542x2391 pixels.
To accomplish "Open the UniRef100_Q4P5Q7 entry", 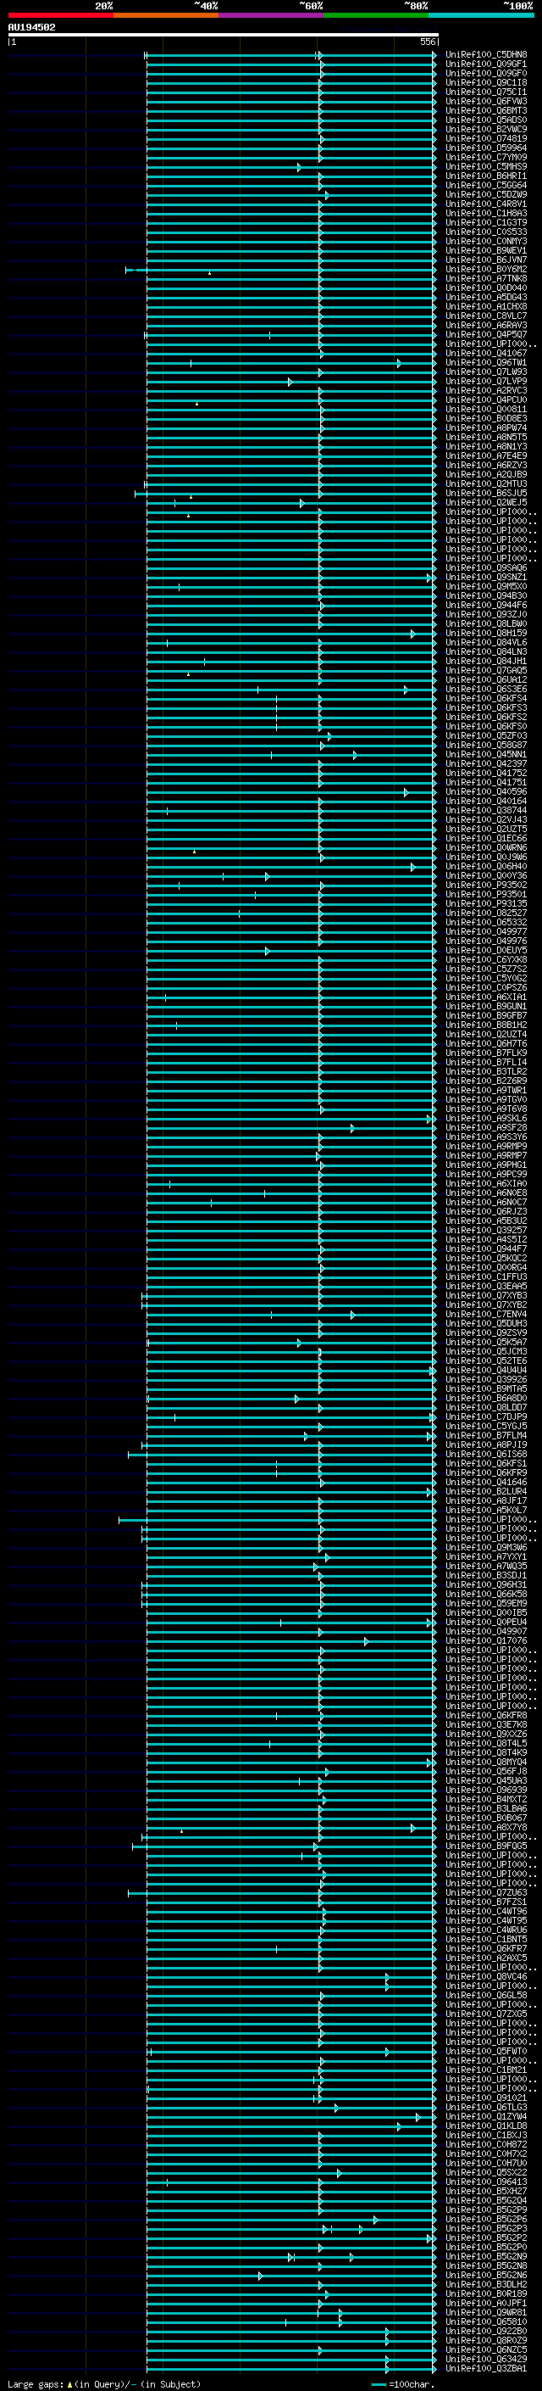I will tap(486, 334).
